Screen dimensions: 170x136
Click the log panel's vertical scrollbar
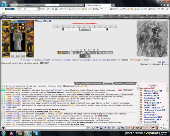pyautogui.click(x=138, y=104)
